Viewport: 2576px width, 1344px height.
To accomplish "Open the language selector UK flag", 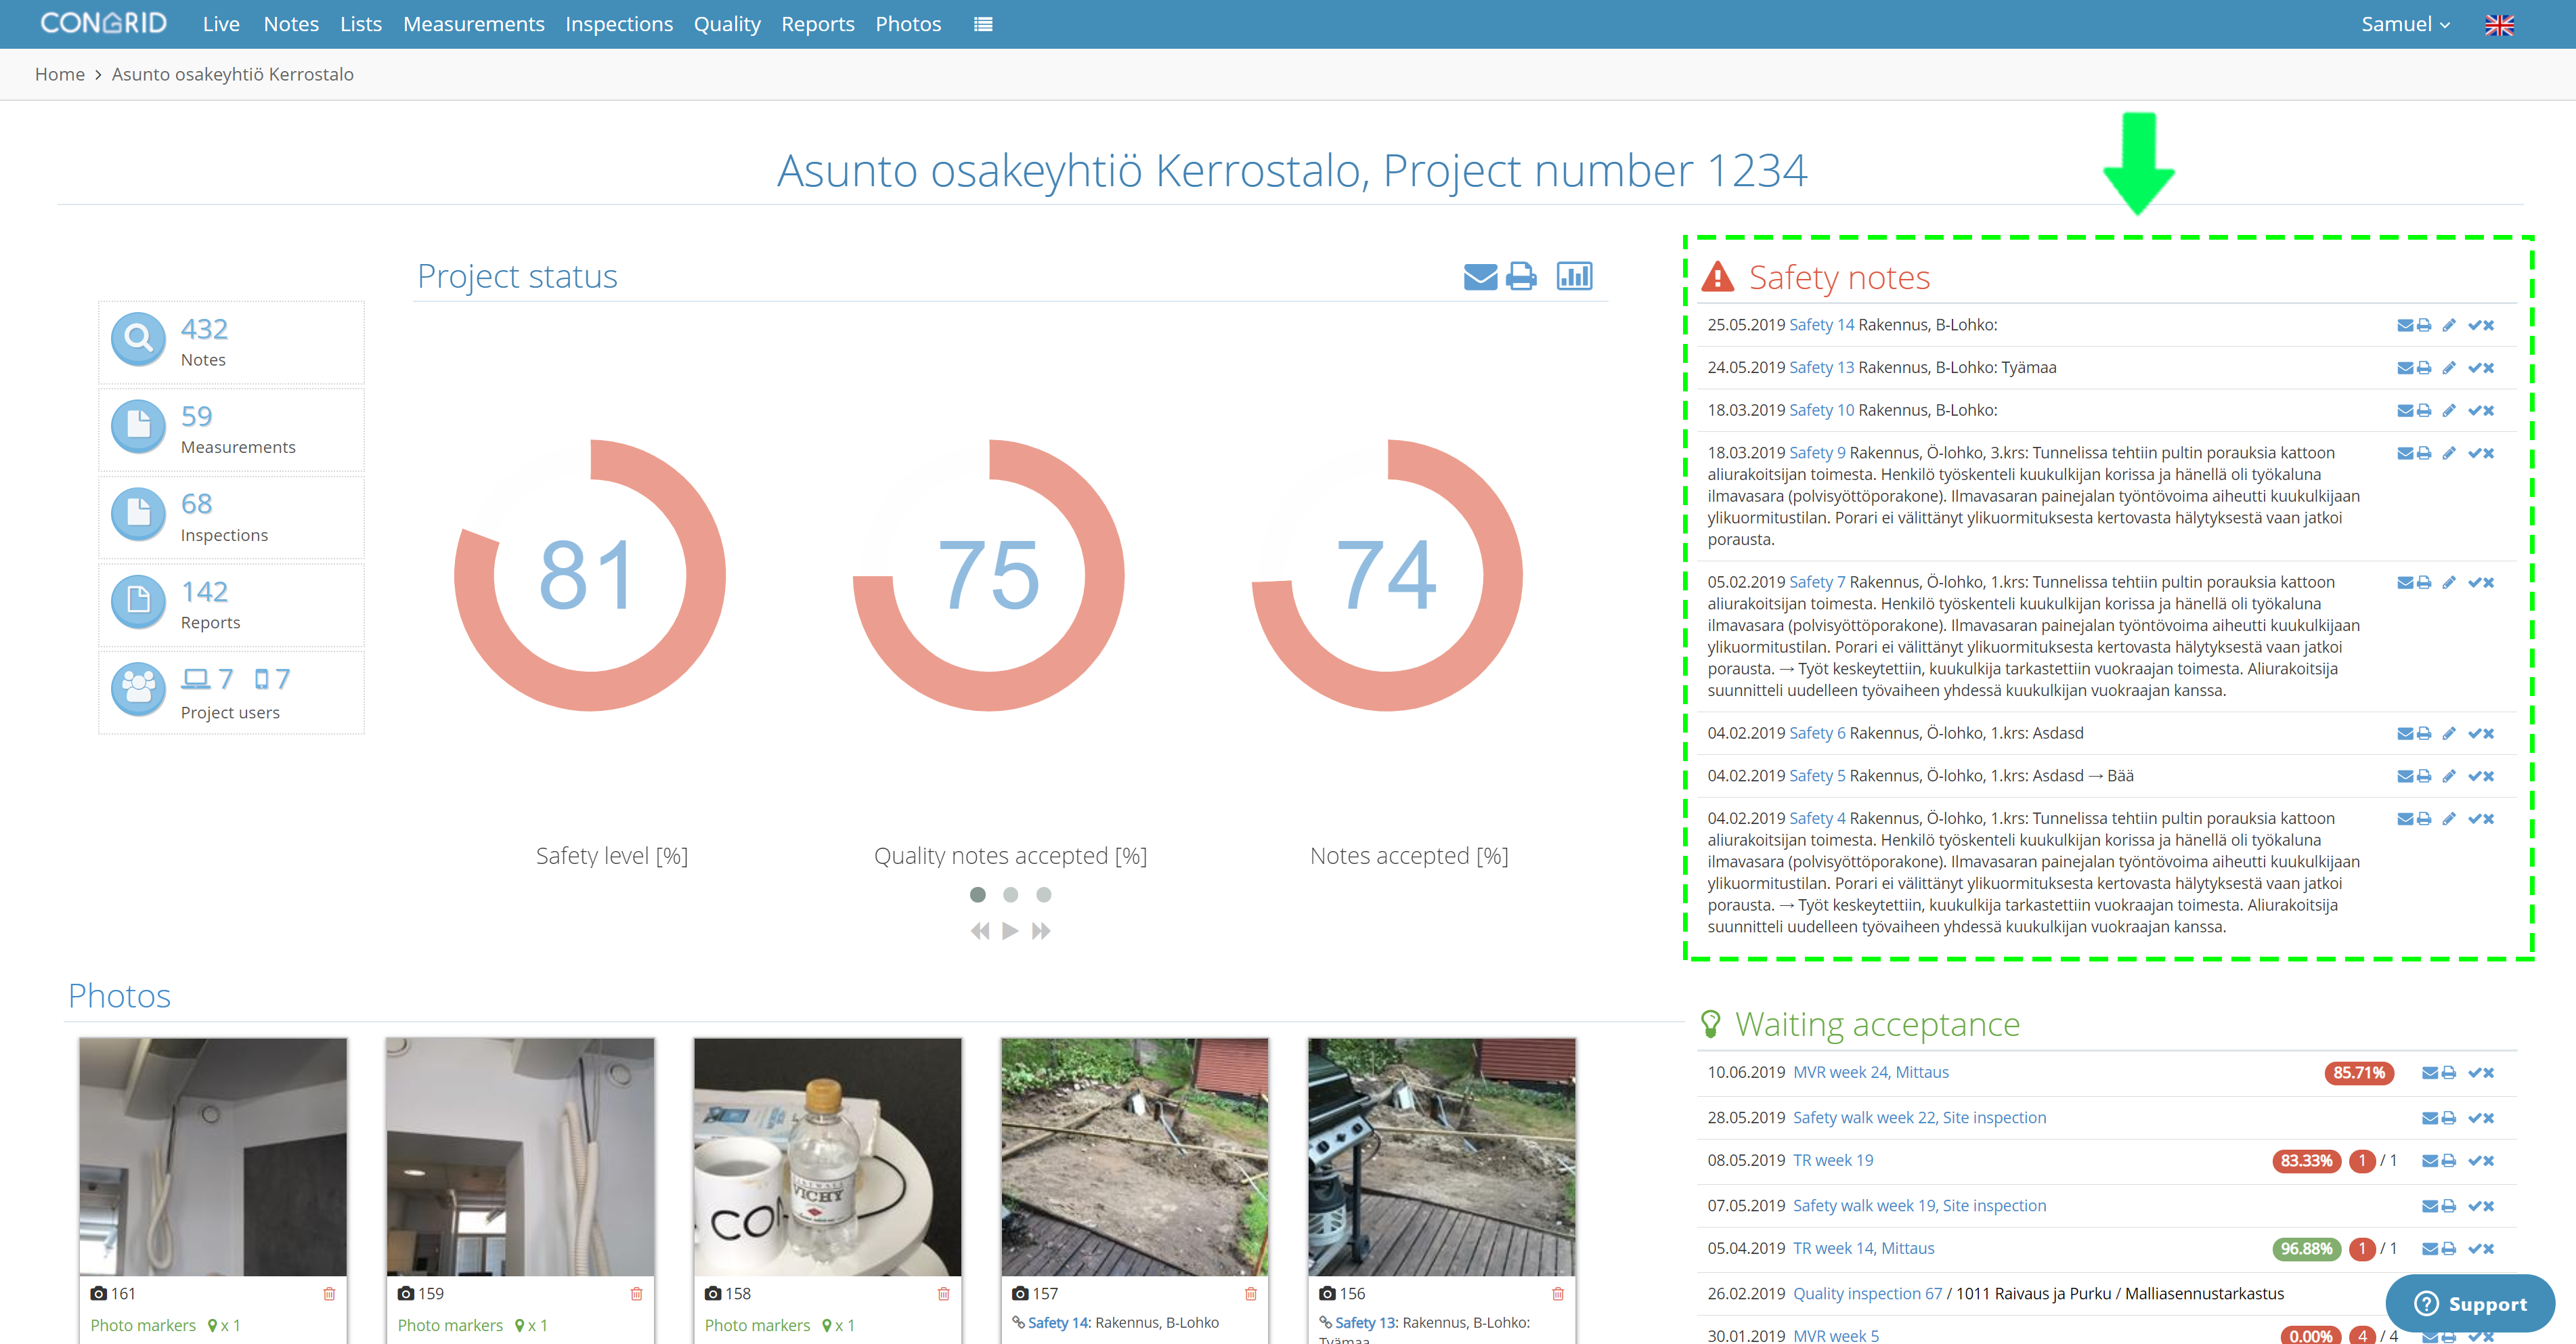I will 2499,25.
